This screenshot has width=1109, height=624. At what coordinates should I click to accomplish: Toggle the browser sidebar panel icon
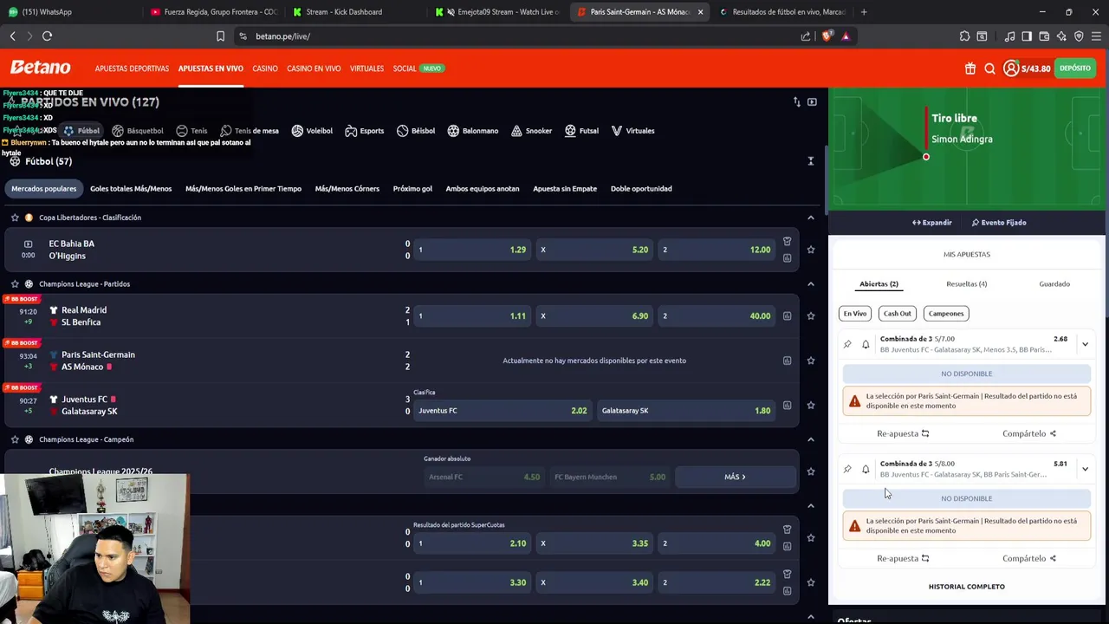coord(1027,36)
